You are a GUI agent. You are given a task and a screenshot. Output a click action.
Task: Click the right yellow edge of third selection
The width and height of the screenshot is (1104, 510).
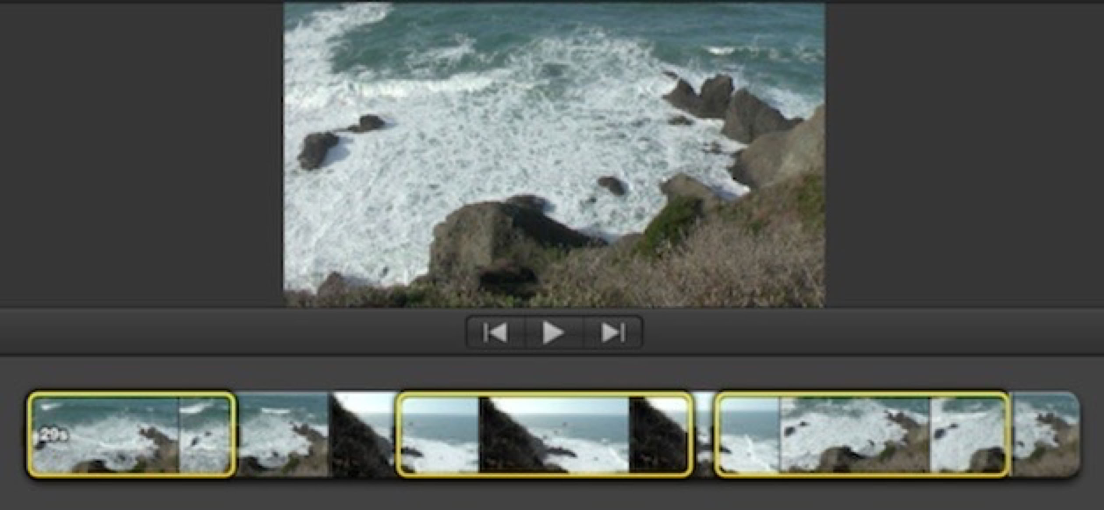[1008, 434]
